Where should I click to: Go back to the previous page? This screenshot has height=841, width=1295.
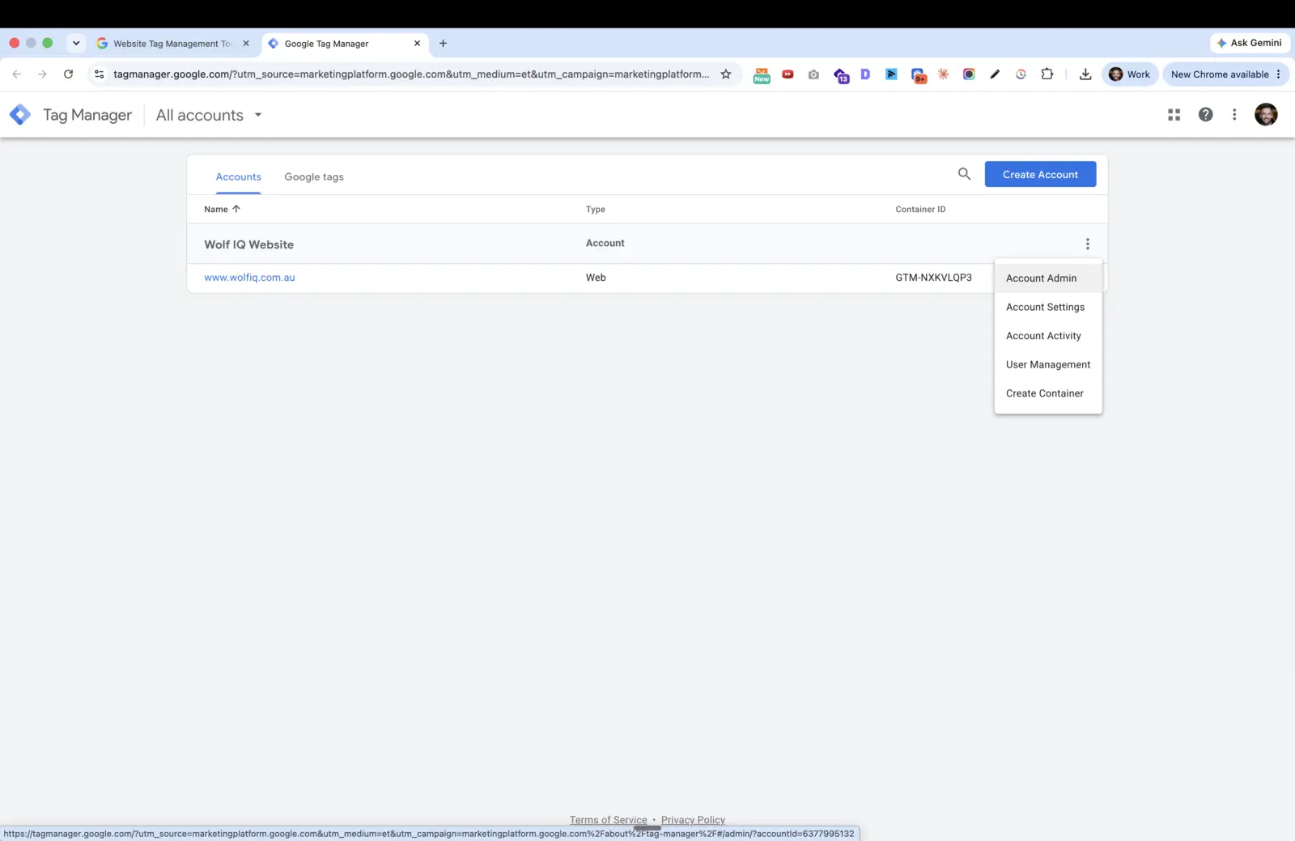coord(17,74)
